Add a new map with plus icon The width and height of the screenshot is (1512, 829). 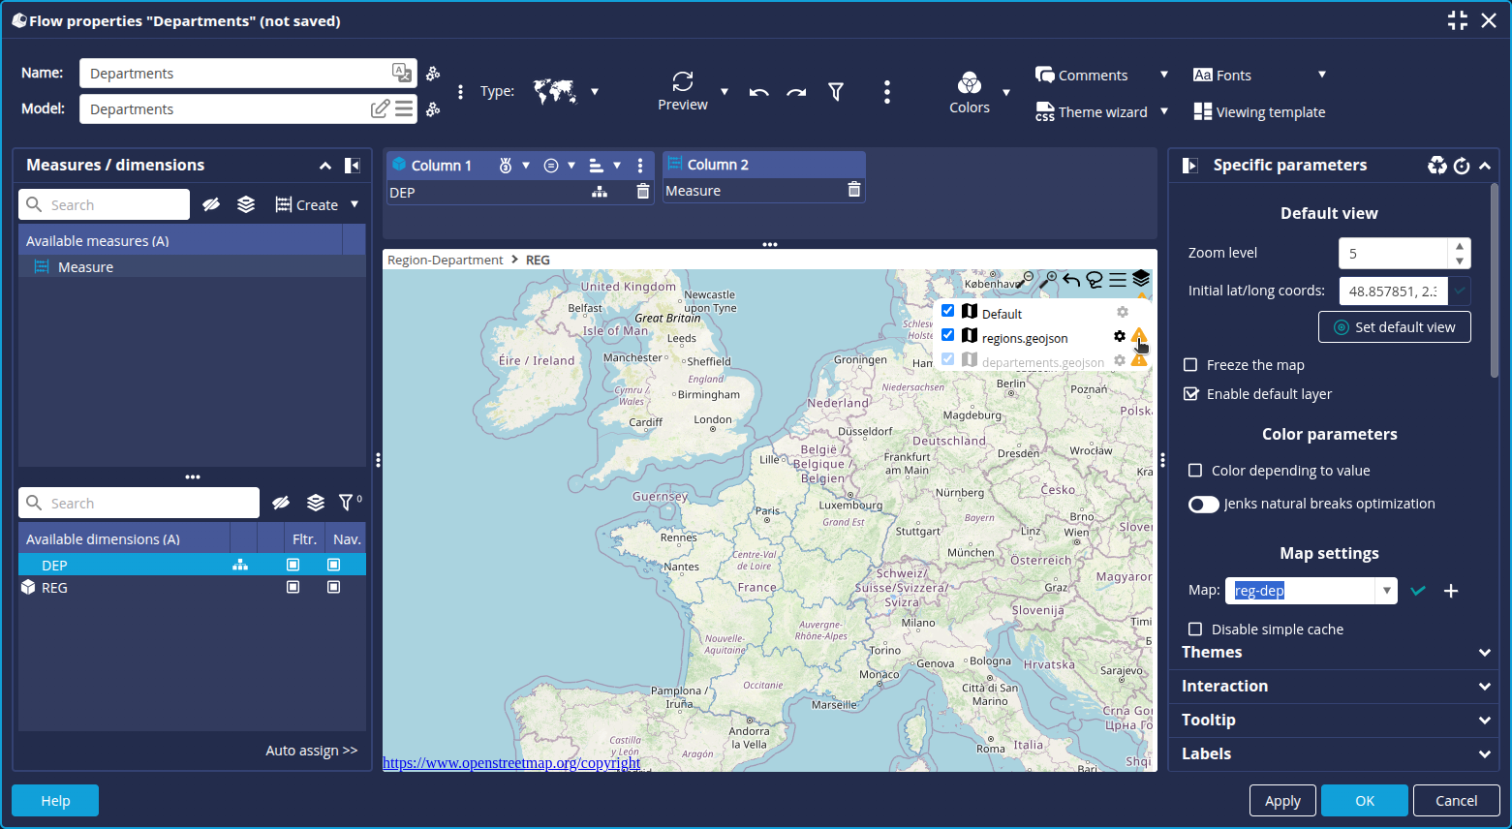pos(1451,591)
